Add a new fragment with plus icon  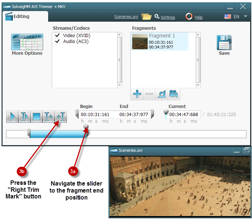137,94
